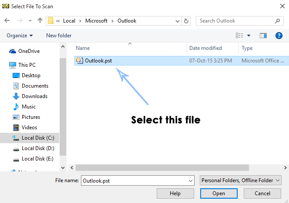
Task: Open file type filter Personal Folders dropdown
Action: (x=241, y=180)
